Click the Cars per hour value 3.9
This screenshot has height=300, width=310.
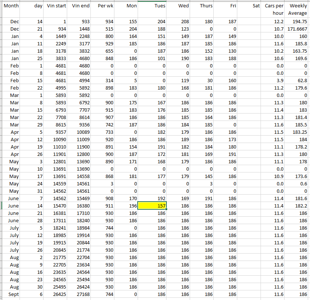coord(273,80)
